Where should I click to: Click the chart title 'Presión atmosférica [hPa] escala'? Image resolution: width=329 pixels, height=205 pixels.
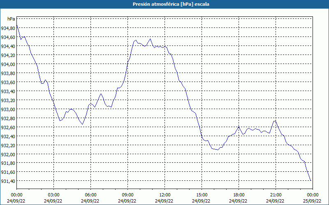point(171,4)
